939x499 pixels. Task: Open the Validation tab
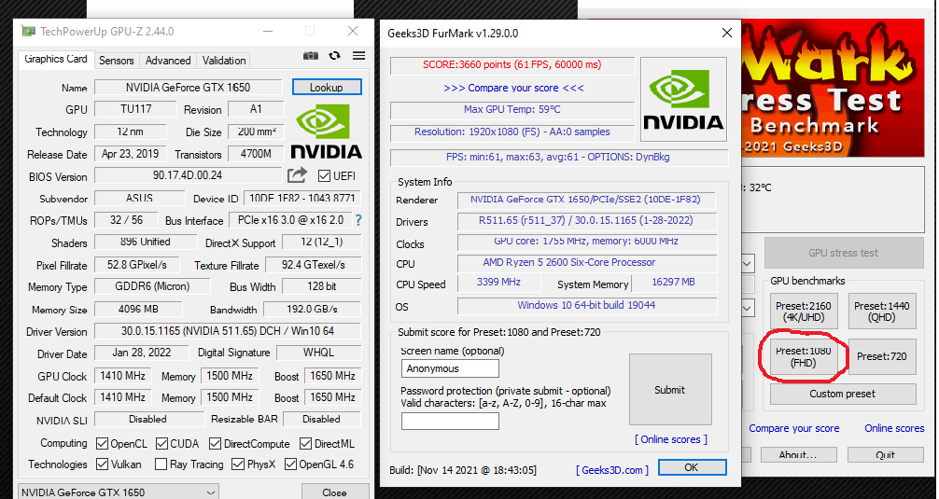tap(224, 61)
